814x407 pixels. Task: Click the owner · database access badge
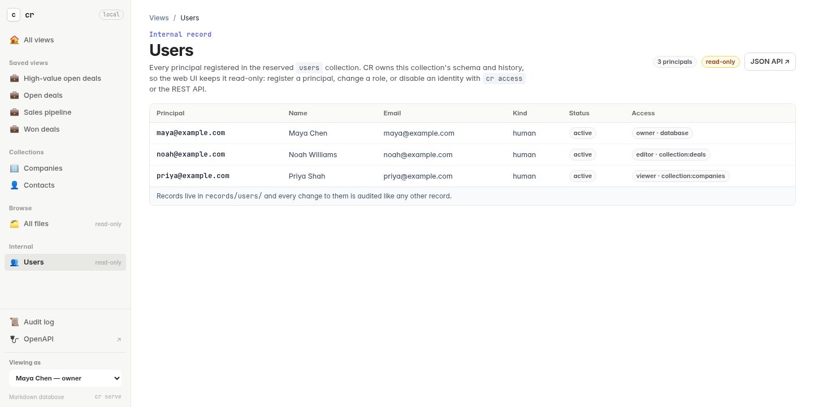tap(663, 133)
